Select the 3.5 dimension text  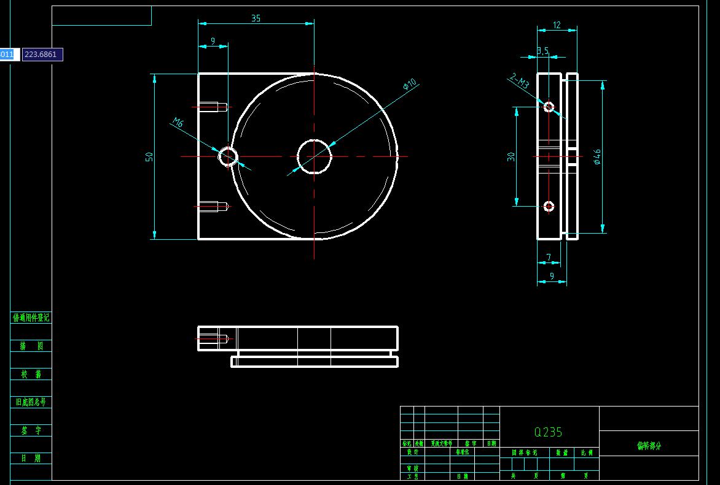click(542, 51)
